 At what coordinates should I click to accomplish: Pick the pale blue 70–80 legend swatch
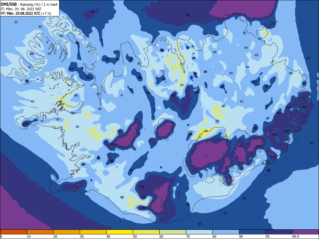(x=199, y=232)
